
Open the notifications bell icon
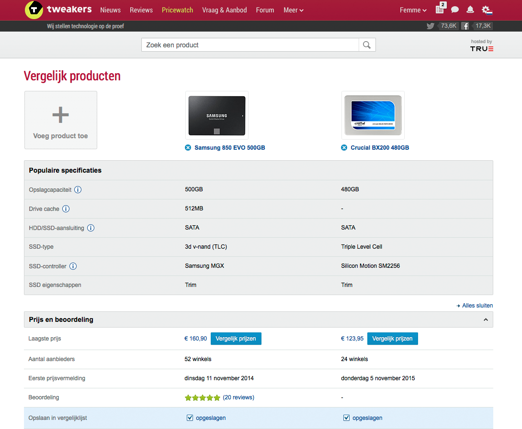click(x=470, y=10)
